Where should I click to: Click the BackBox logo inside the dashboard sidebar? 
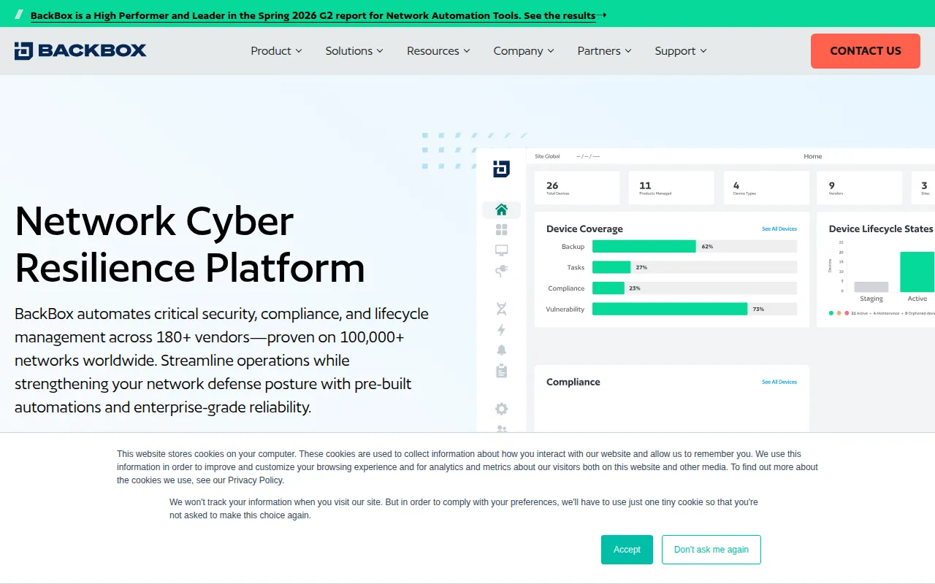(x=501, y=169)
